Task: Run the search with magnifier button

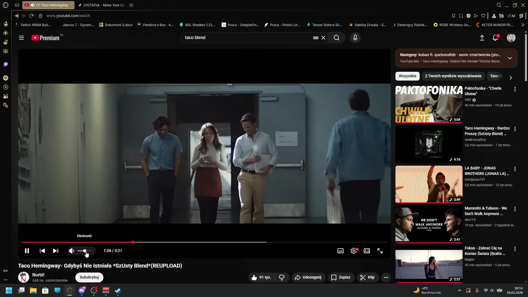Action: pyautogui.click(x=337, y=38)
